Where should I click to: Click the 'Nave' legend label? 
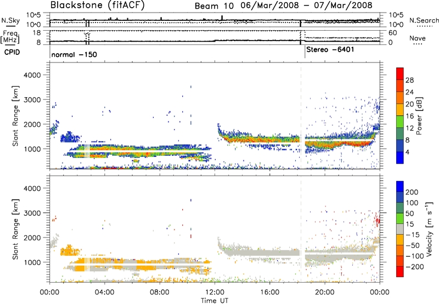[418, 38]
